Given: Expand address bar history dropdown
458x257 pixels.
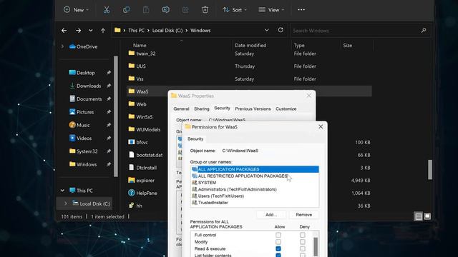Looking at the screenshot, I should pyautogui.click(x=266, y=30).
